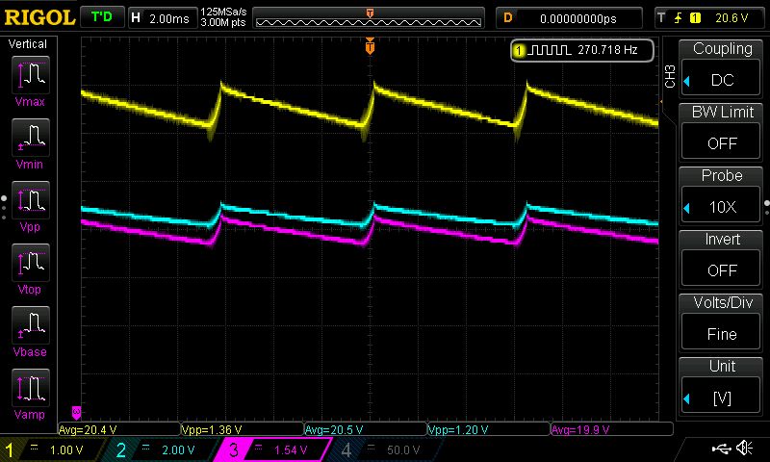Click the Vertical measurement menu header

(x=28, y=43)
